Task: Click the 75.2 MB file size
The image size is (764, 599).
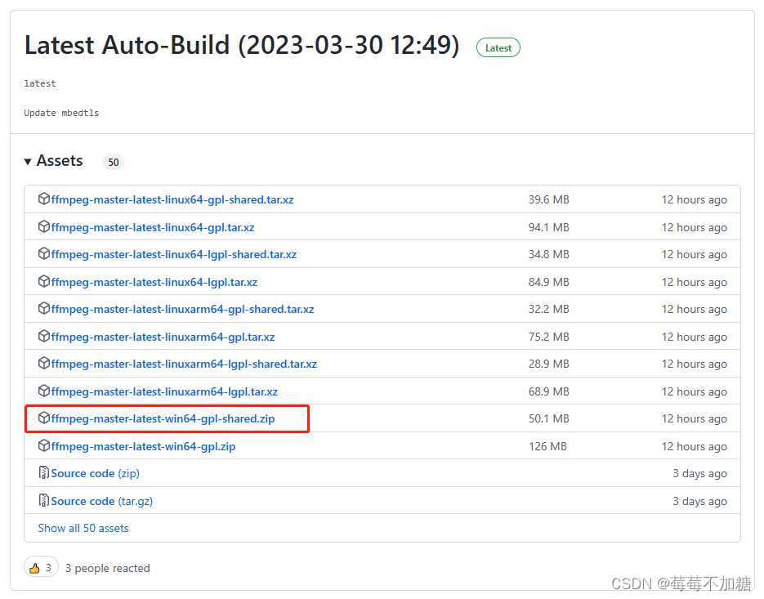Action: pyautogui.click(x=548, y=337)
